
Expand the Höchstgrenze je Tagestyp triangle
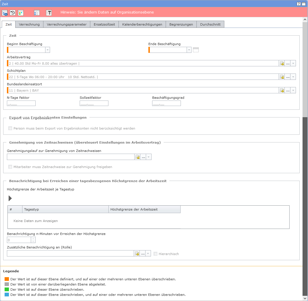[10, 198]
